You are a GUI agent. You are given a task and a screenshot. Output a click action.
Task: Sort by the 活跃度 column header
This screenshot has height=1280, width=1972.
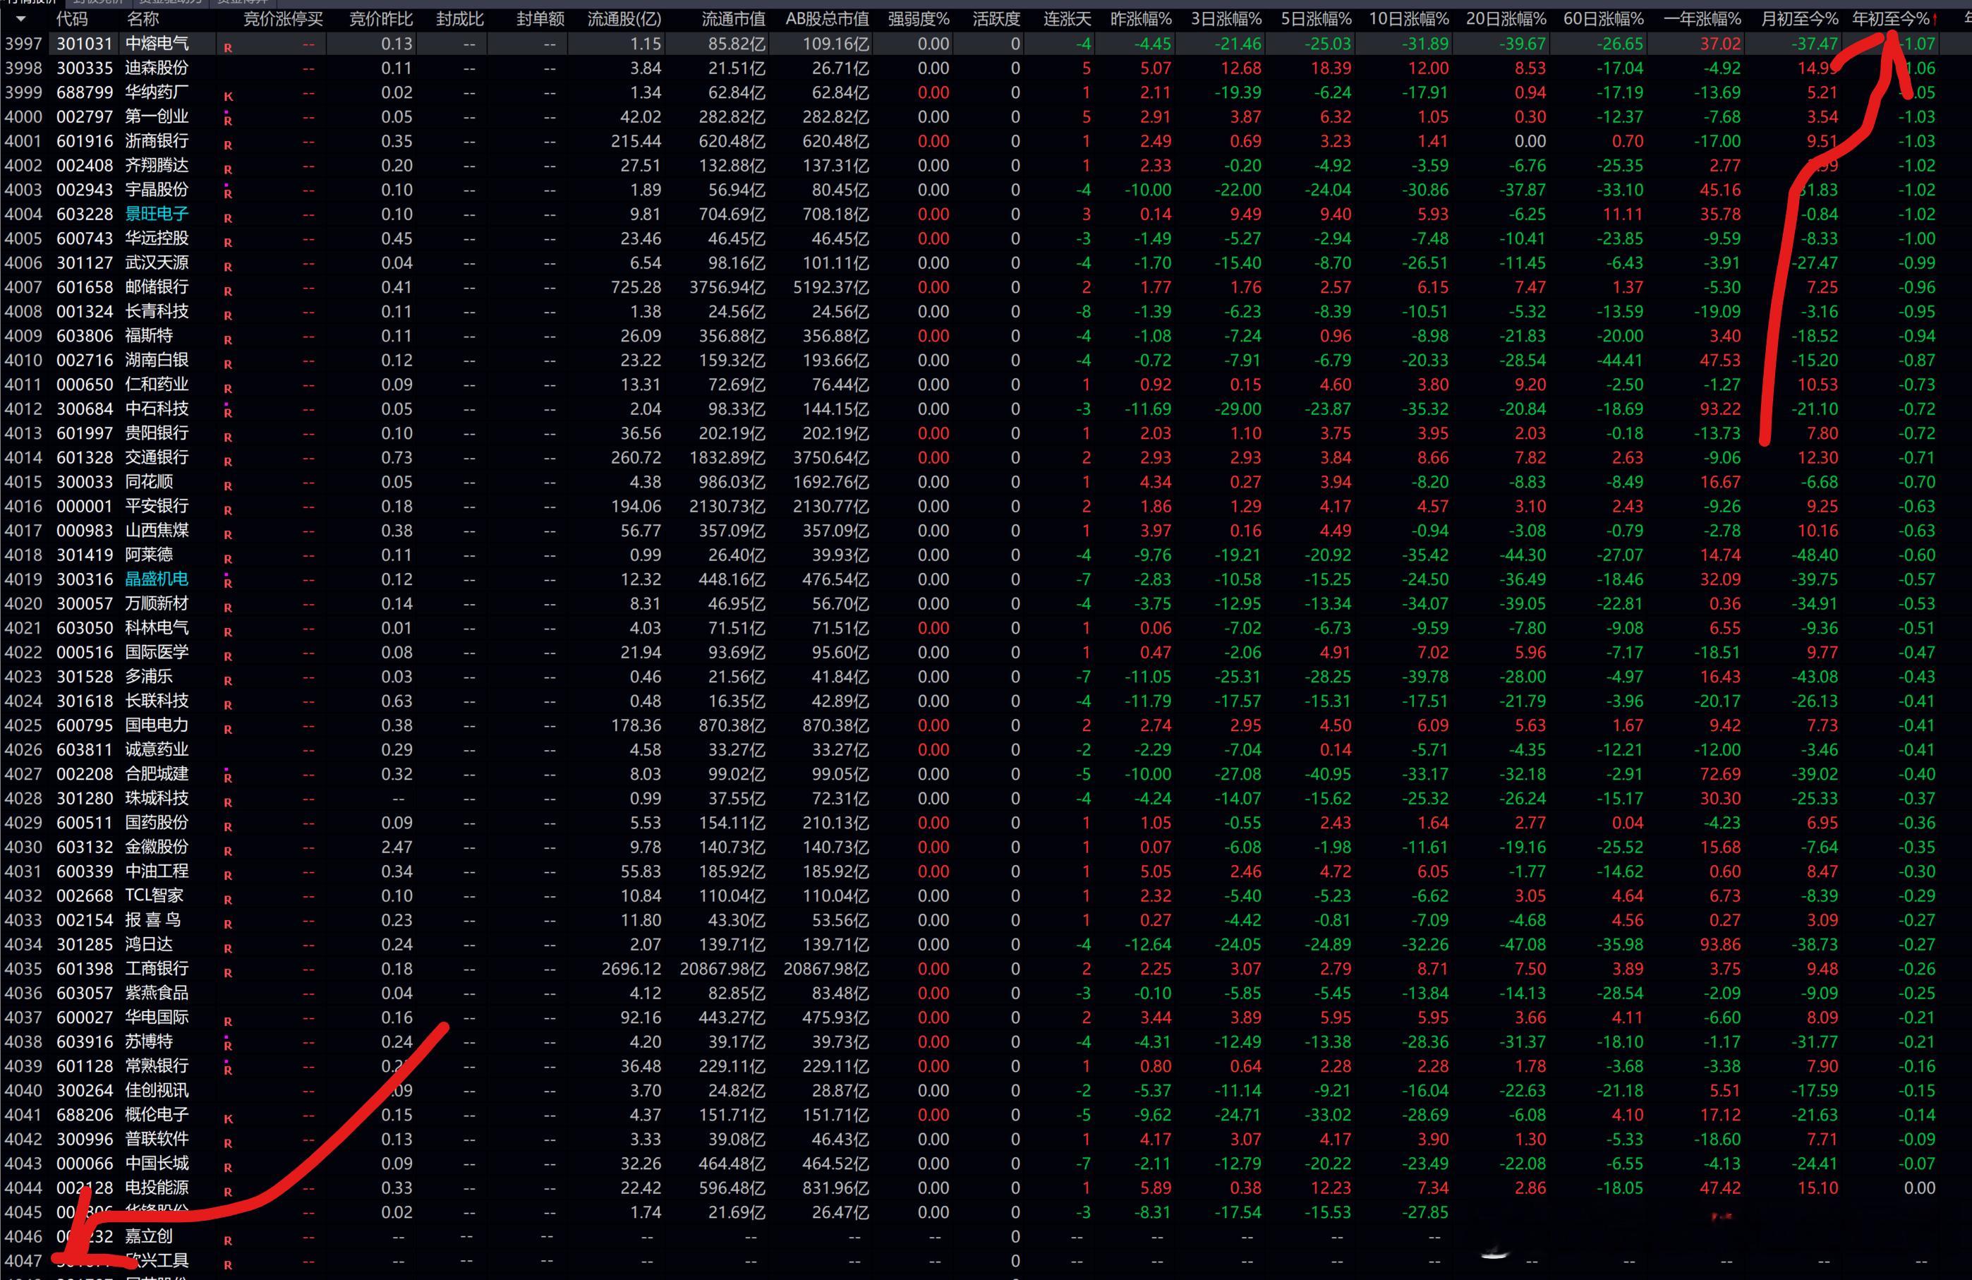(x=997, y=19)
